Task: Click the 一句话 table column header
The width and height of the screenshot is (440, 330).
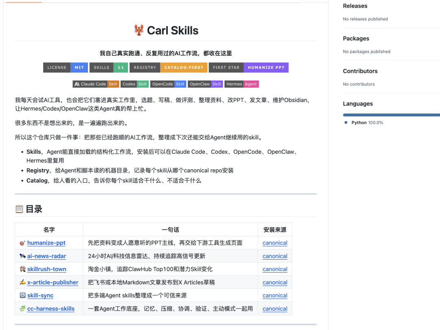Action: pos(170,229)
